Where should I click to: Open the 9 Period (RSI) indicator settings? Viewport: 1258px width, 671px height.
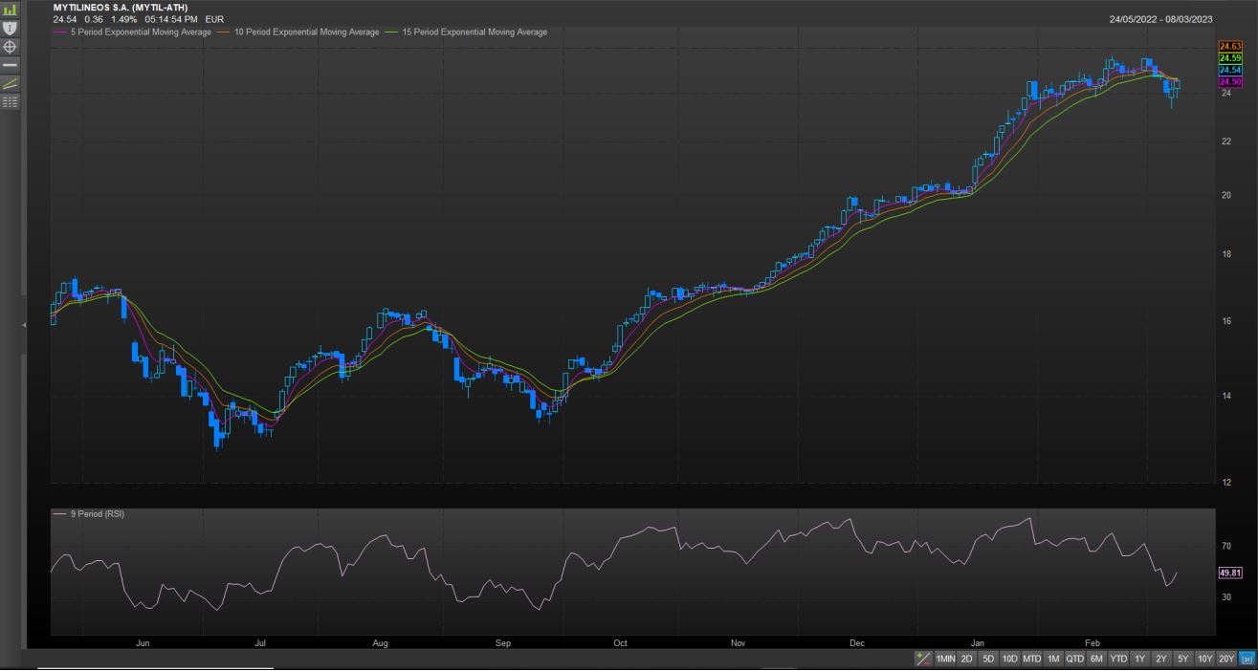96,514
